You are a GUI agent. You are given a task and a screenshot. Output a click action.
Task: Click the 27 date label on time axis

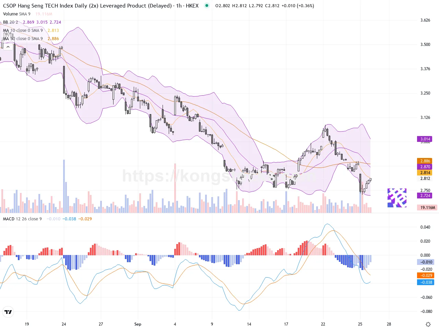101,324
